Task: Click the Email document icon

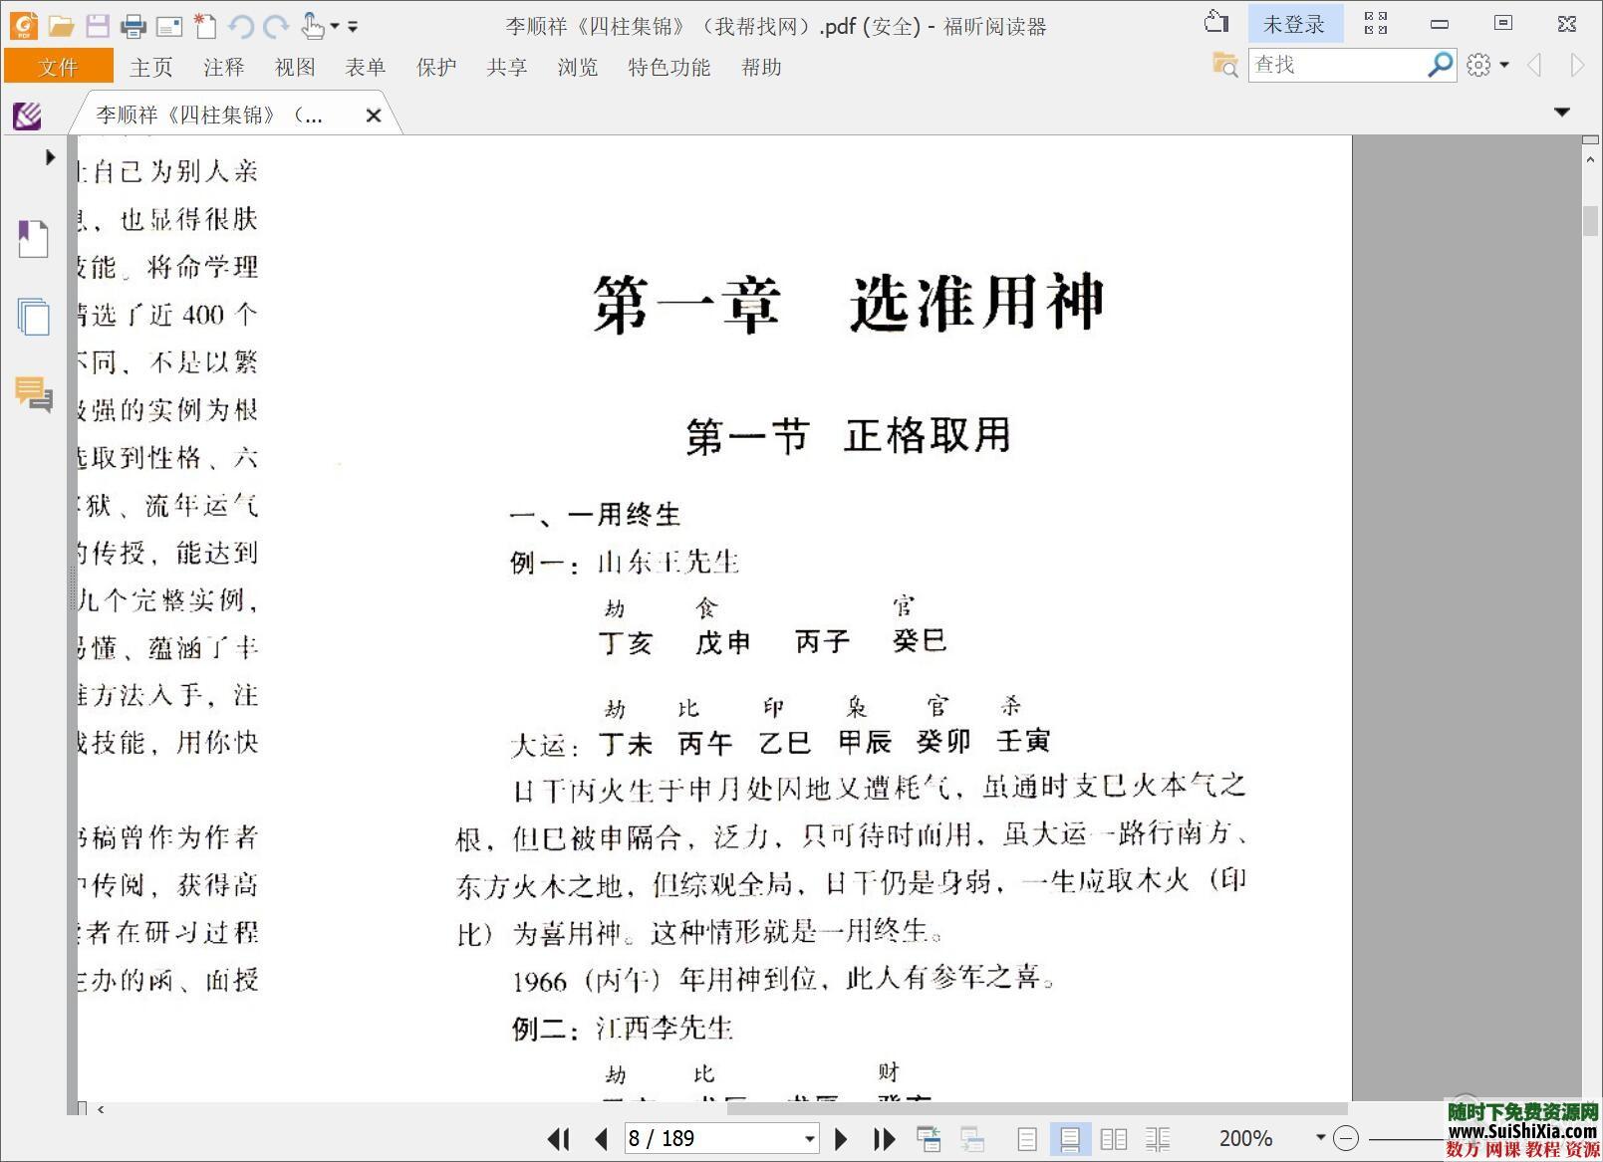Action: 169,25
